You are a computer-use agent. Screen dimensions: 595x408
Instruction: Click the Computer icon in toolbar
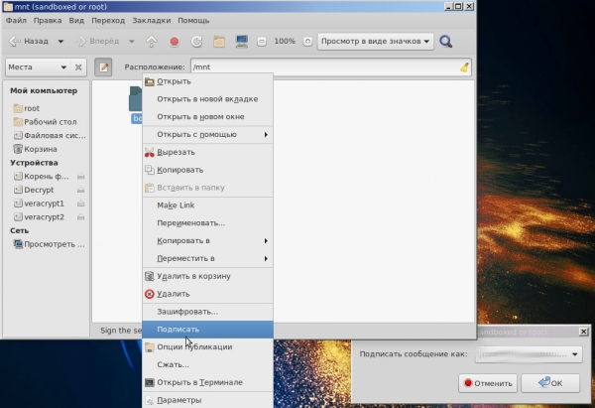pyautogui.click(x=241, y=42)
